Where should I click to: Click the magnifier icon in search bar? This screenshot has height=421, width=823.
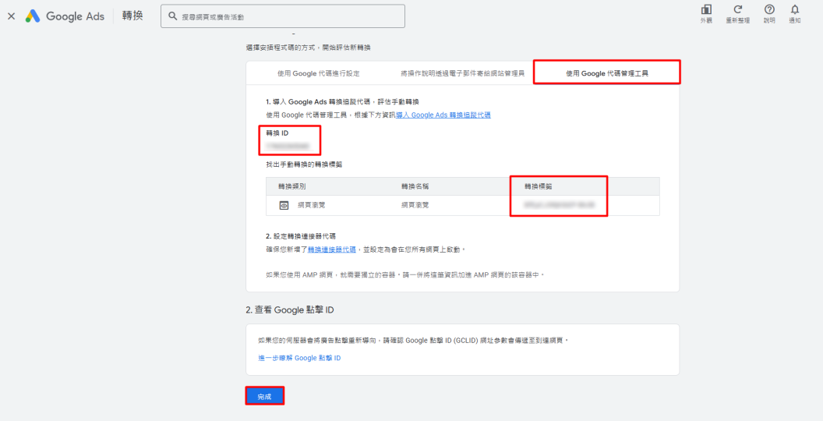pos(172,16)
